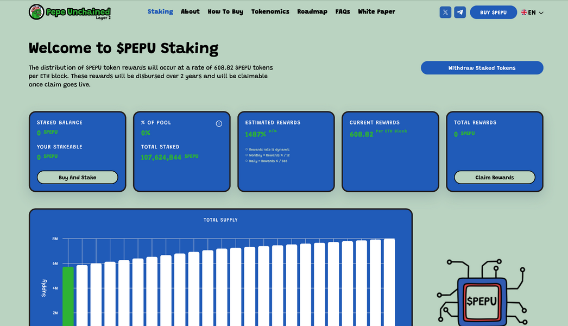Go to the About menu item

click(190, 11)
